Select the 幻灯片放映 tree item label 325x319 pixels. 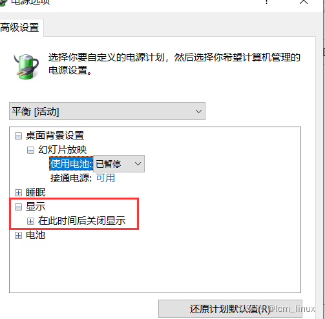(63, 150)
